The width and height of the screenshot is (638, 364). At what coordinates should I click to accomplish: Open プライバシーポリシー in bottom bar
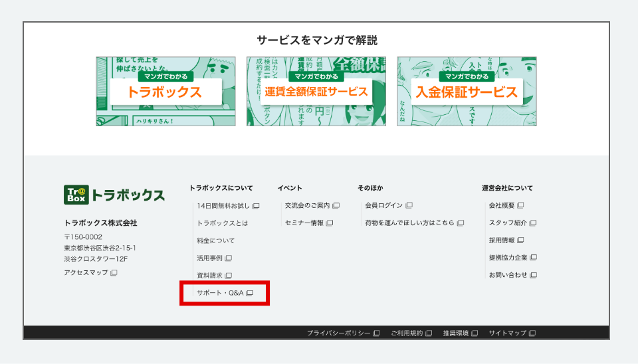point(338,333)
